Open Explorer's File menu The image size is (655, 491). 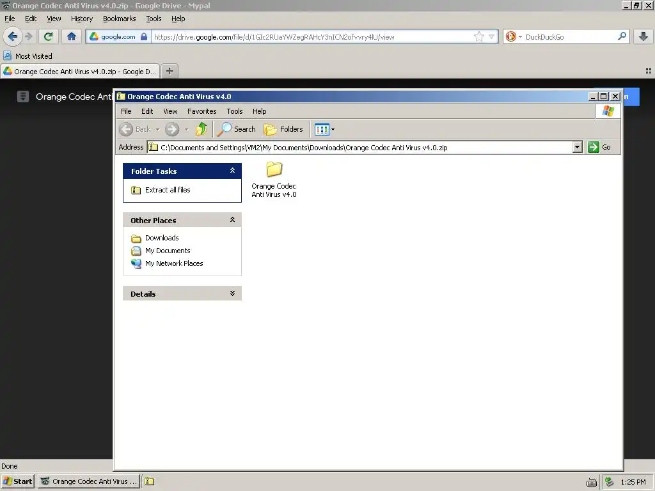coord(126,111)
